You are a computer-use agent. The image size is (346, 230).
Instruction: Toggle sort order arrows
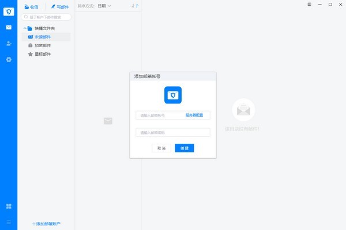click(135, 6)
